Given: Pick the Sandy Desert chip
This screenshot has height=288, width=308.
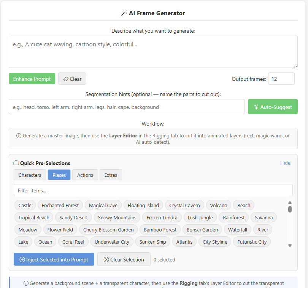Looking at the screenshot, I should click(73, 218).
